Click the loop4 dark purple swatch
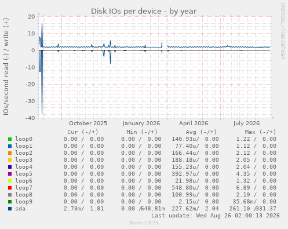Image resolution: width=288 pixels, height=229 pixels. coord(10,167)
